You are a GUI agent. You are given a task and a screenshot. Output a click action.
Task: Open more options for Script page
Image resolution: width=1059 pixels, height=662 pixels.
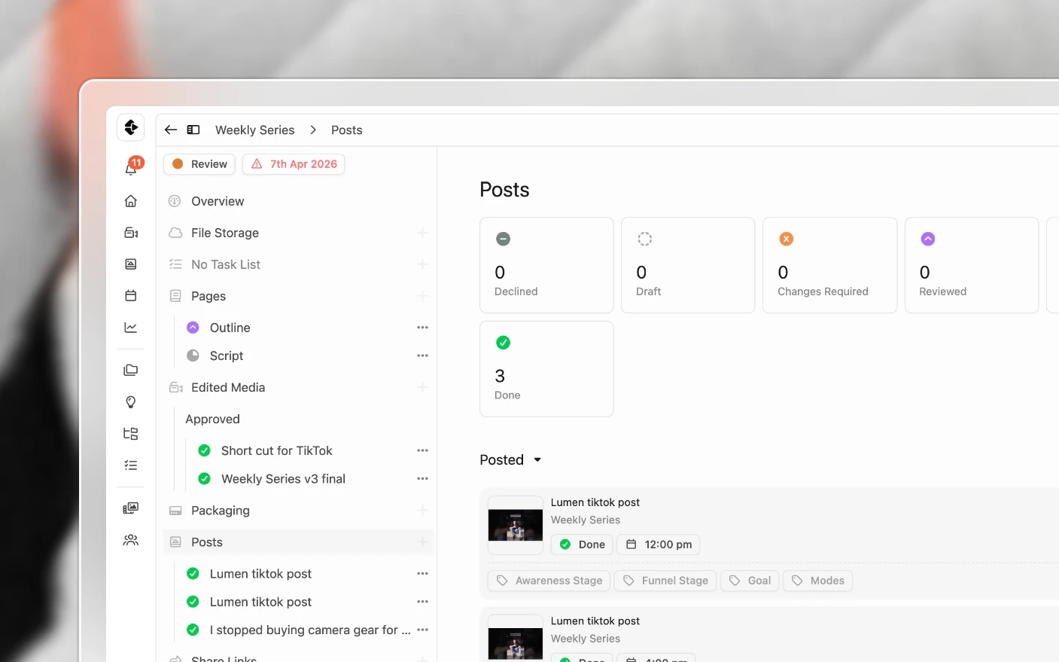(422, 355)
